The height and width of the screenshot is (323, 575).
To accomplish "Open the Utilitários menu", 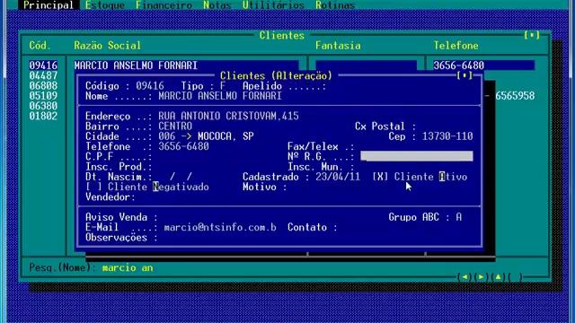I will tap(273, 5).
